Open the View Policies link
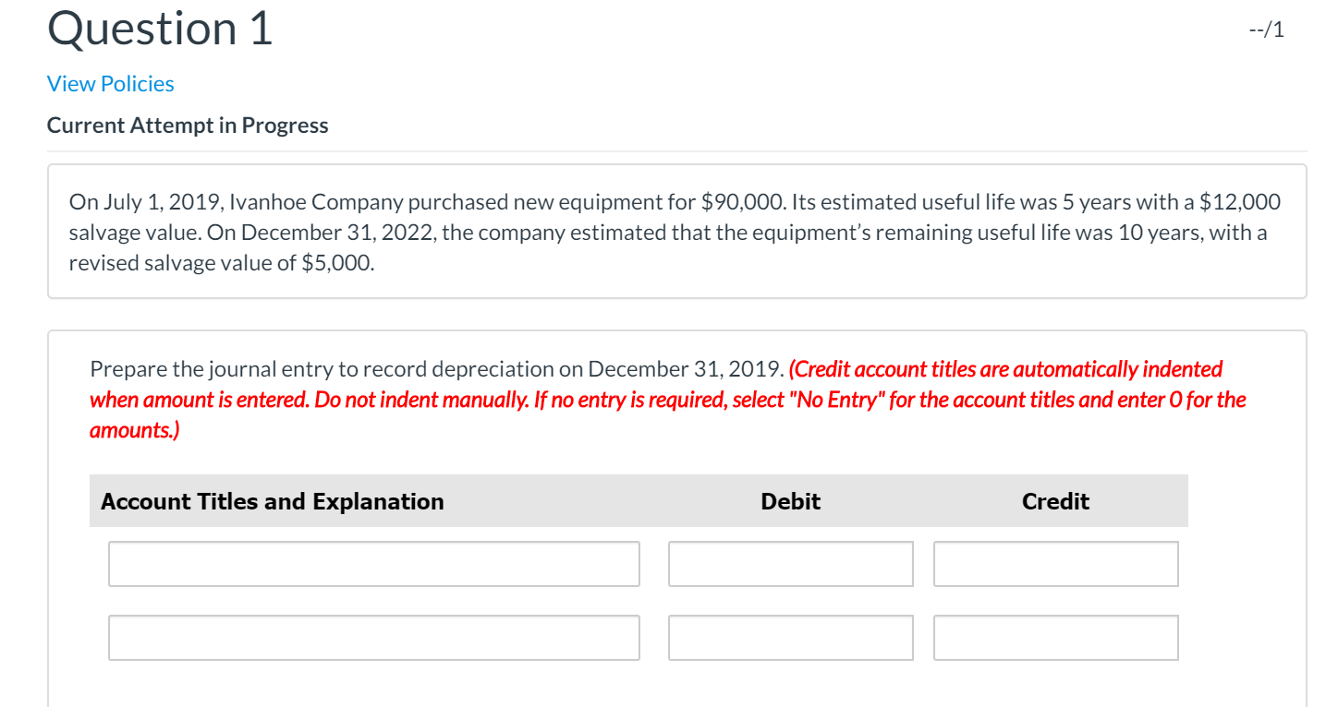The image size is (1326, 707). [x=109, y=83]
